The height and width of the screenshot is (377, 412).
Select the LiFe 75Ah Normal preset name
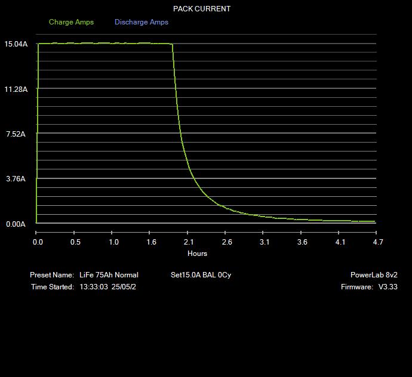tap(109, 275)
